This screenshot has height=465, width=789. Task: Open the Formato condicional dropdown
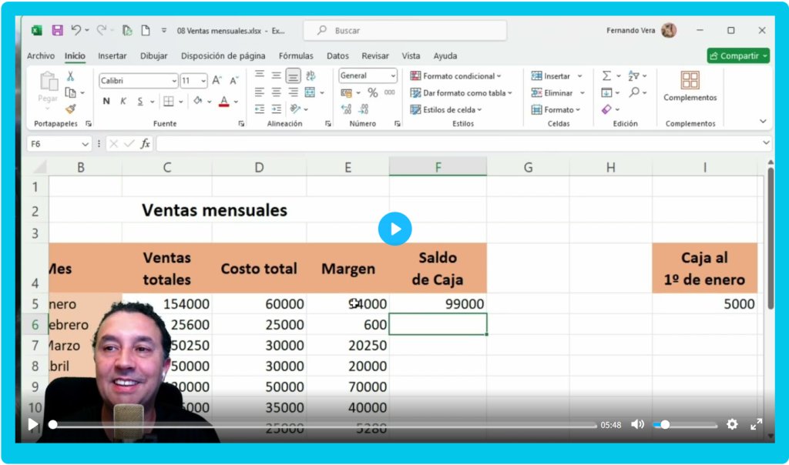[x=455, y=76]
